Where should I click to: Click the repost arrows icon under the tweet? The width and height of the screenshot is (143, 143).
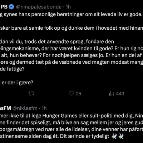point(31,94)
